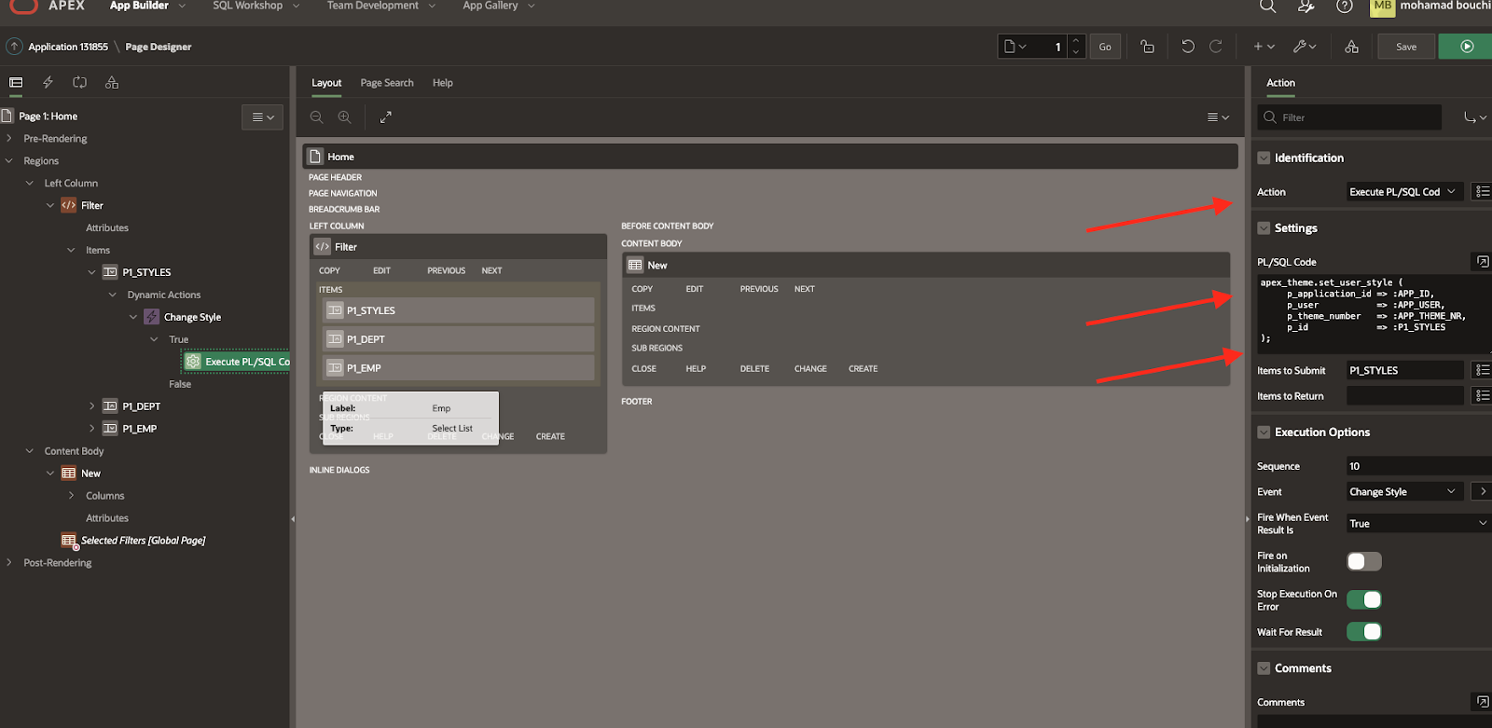Toggle Wait For Result switch

coord(1364,632)
